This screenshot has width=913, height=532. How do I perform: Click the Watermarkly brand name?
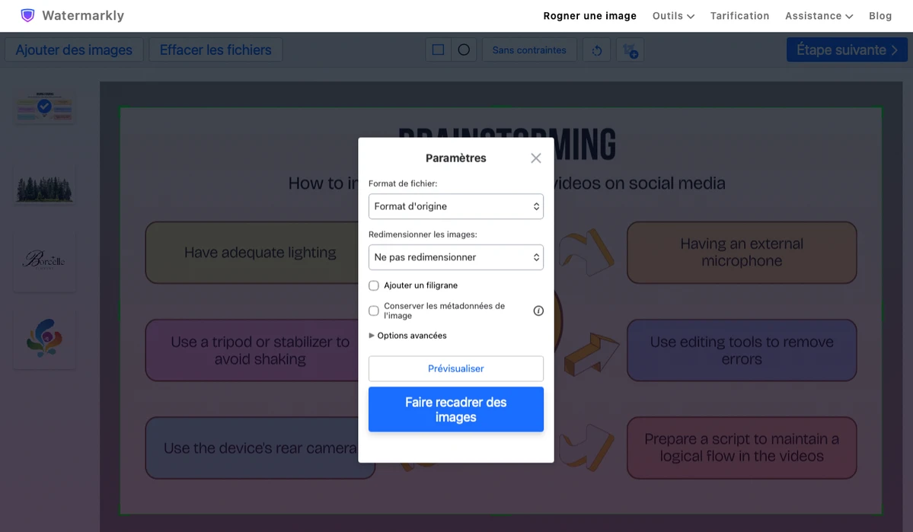click(83, 16)
